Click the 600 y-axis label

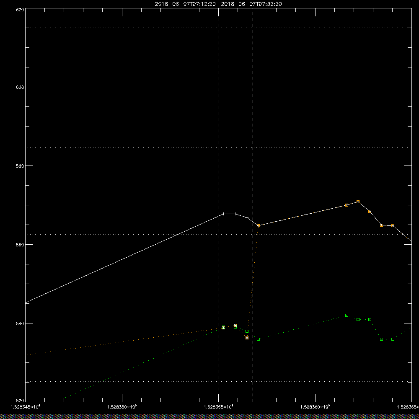pyautogui.click(x=20, y=87)
